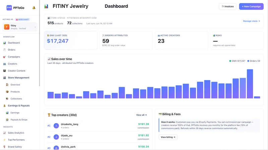Open notifications bell icon

34,8
